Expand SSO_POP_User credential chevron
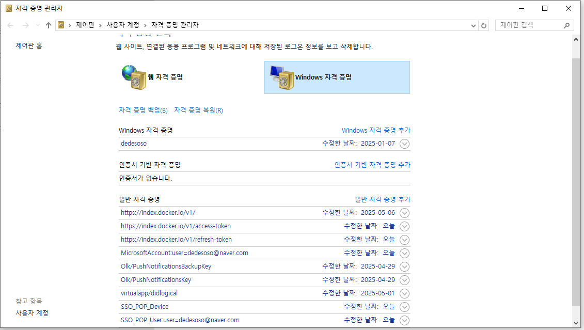Viewport: 584px width, 330px height. [404, 320]
